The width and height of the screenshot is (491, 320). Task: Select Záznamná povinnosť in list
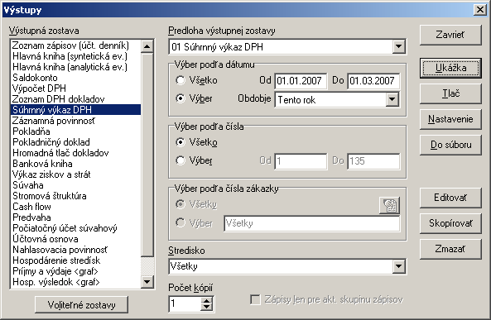76,121
